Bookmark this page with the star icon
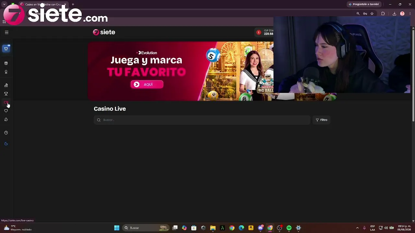This screenshot has width=415, height=233. pyautogui.click(x=372, y=14)
